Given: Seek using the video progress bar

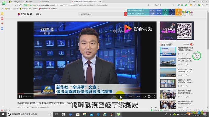Looking at the screenshot, I should click(87, 94).
